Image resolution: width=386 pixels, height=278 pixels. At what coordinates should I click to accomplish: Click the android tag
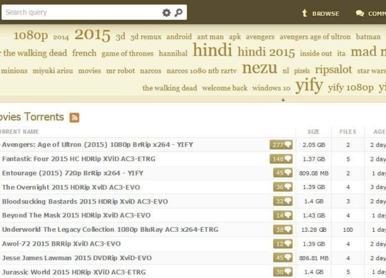179,37
